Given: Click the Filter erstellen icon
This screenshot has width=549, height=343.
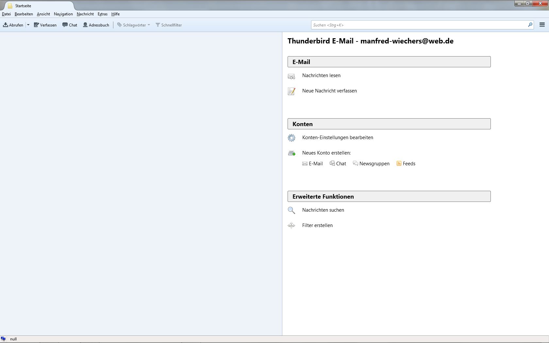Looking at the screenshot, I should (x=291, y=225).
